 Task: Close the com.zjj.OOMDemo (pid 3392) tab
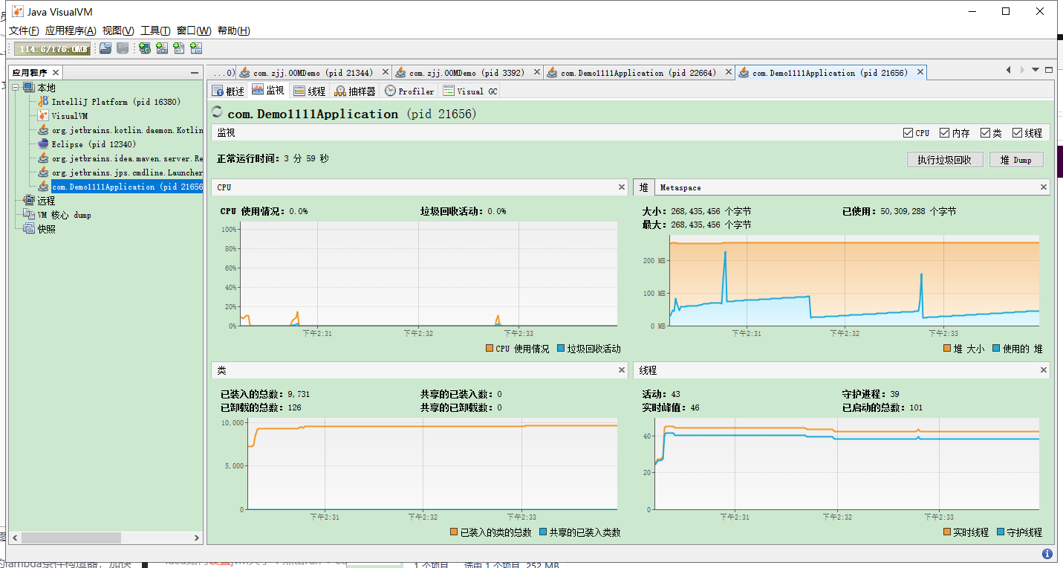pyautogui.click(x=537, y=72)
